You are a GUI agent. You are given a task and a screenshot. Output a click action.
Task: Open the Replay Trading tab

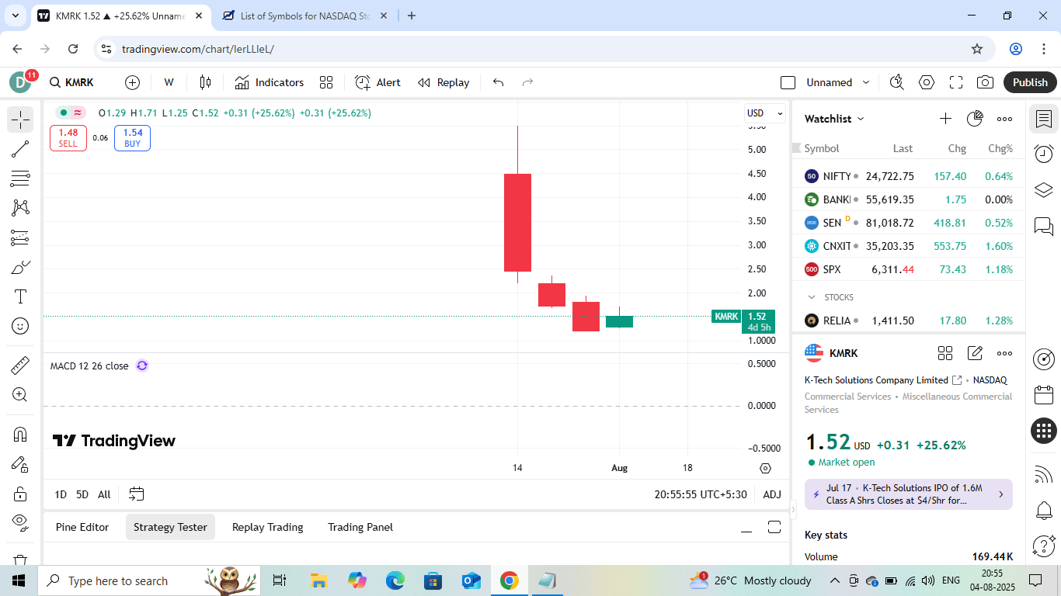point(267,527)
